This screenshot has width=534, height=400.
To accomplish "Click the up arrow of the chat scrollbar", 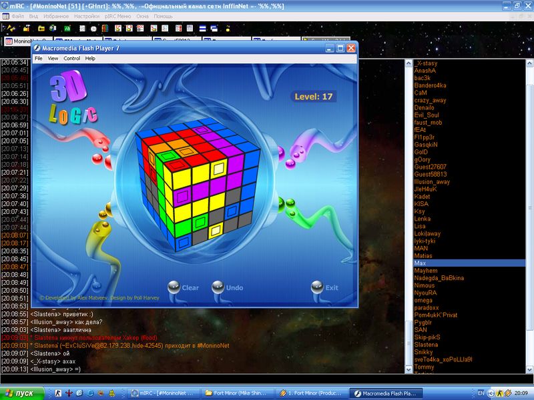I will [x=409, y=63].
